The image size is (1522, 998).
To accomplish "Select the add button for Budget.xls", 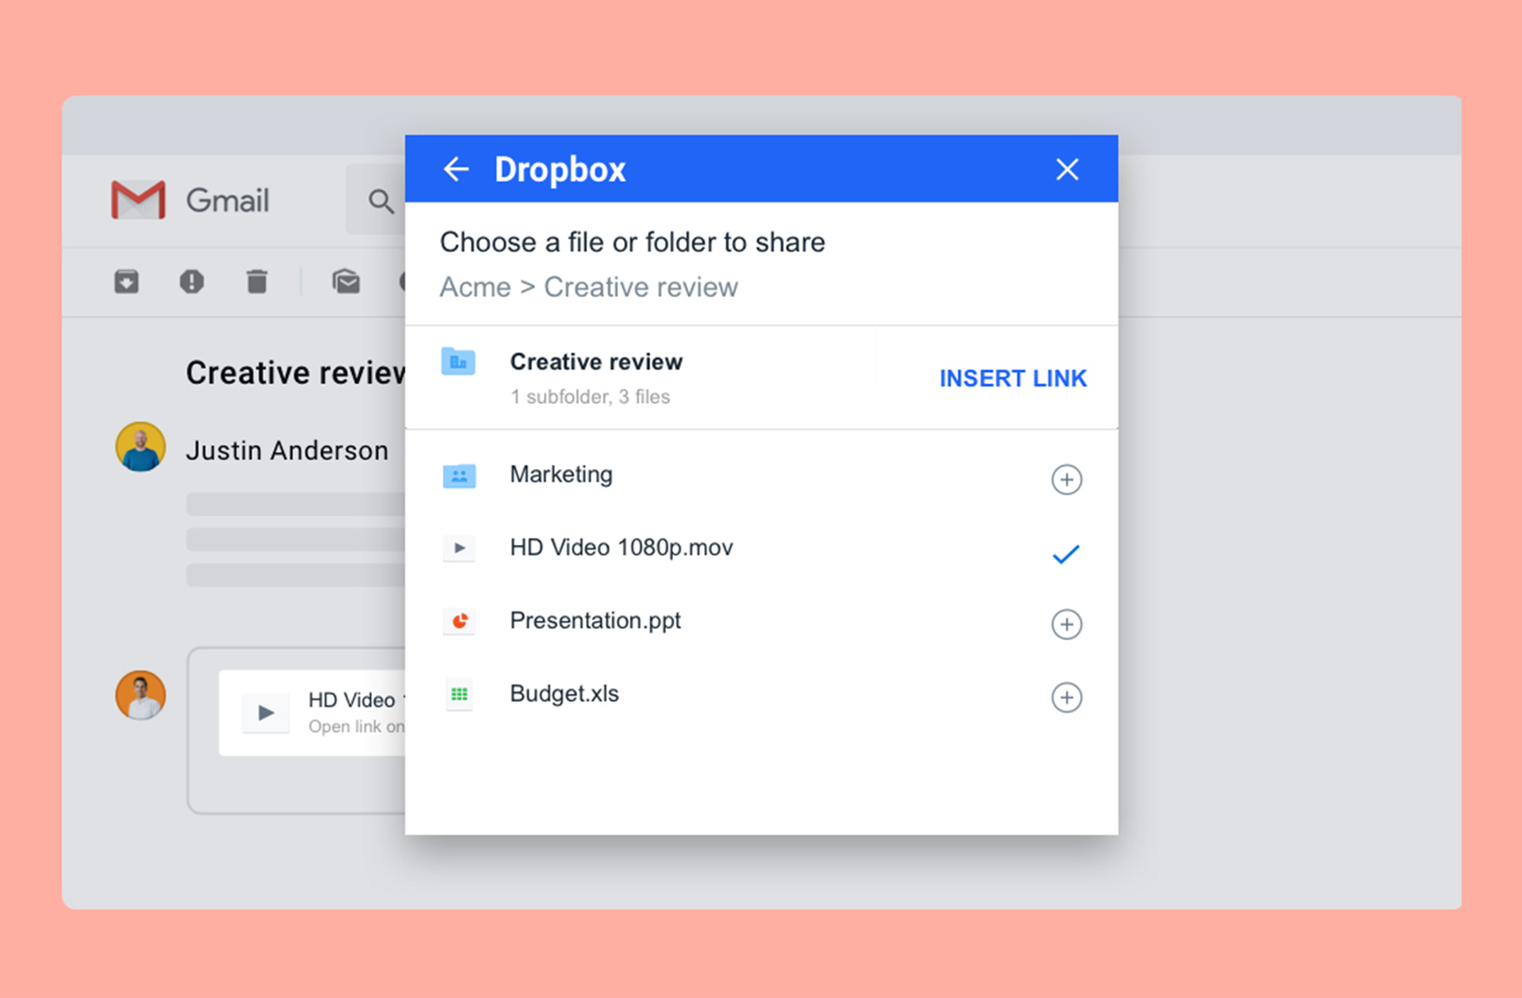I will click(x=1064, y=696).
